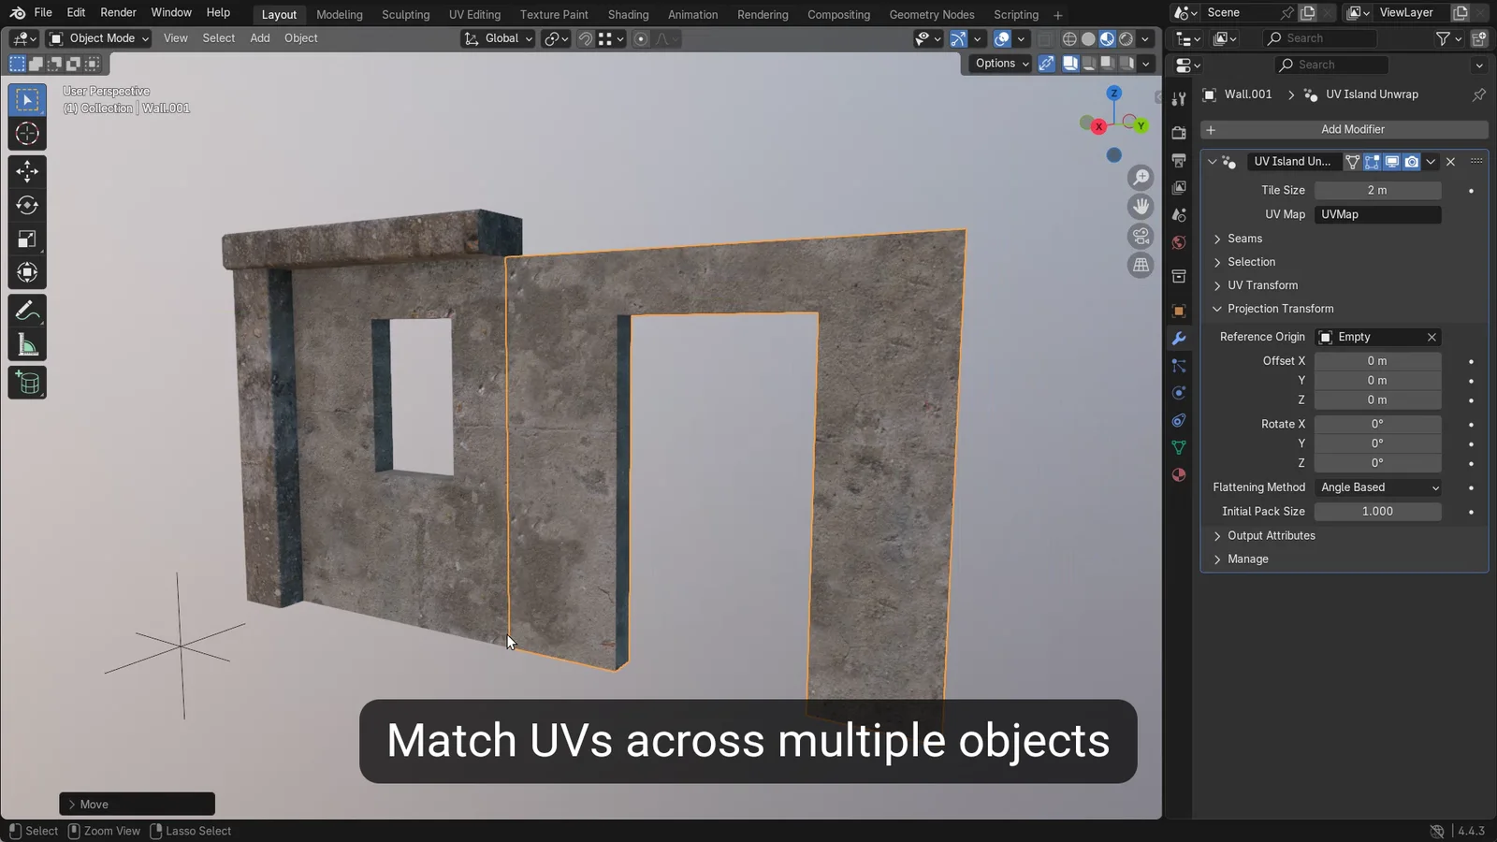Open the Rendering menu
The width and height of the screenshot is (1497, 842).
(763, 14)
